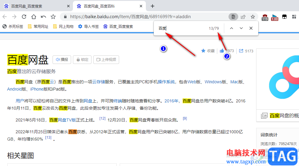
Task: Open the extension showing 119 badge
Action: (265, 17)
